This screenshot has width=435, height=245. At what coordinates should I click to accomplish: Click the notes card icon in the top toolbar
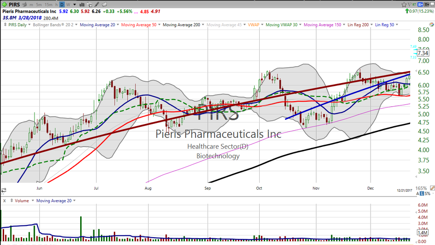[x=104, y=5]
